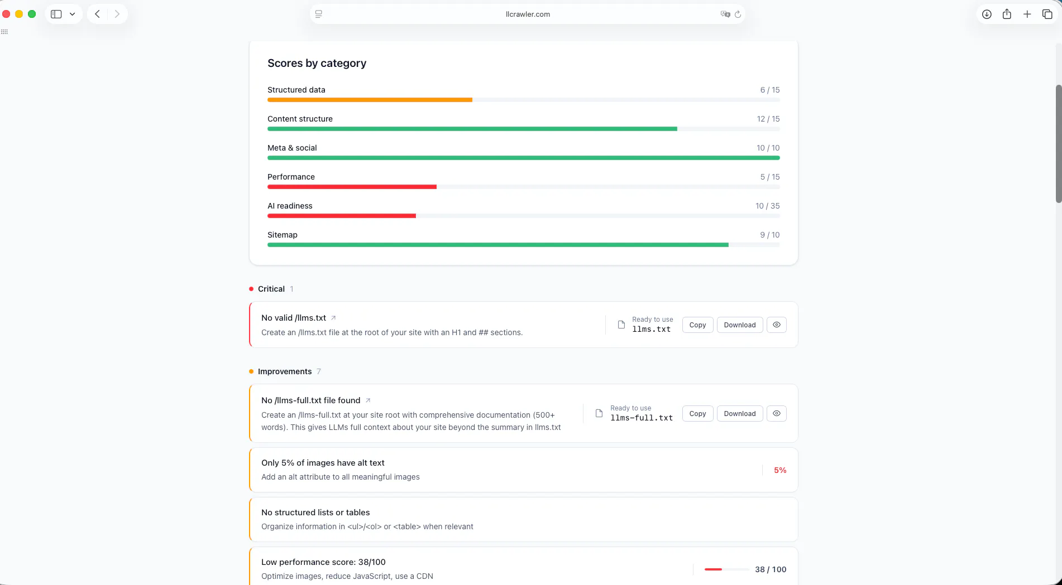
Task: Select the Low performance score: 38/100 row
Action: (x=524, y=567)
